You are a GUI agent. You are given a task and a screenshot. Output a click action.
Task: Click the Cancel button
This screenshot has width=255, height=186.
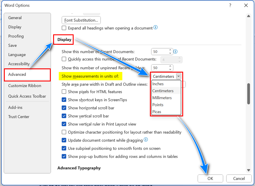click(x=239, y=179)
